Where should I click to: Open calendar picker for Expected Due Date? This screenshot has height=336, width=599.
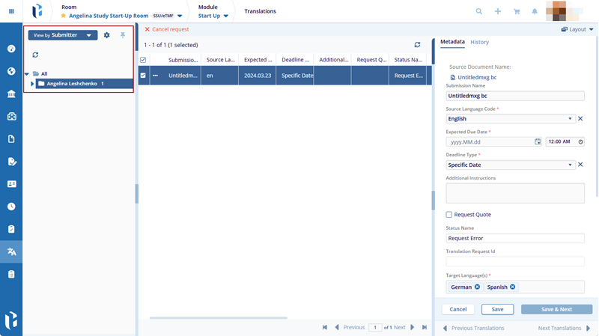[538, 141]
